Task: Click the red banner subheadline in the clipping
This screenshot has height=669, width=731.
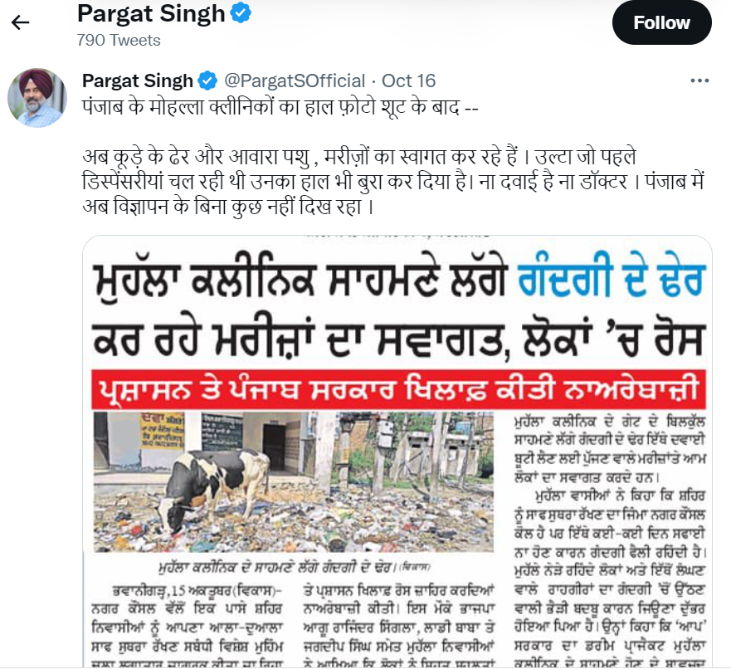Action: coord(398,390)
